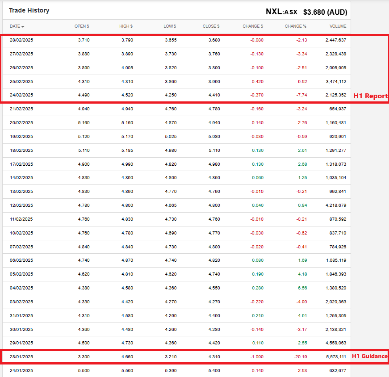The width and height of the screenshot is (389, 377).
Task: Click the 5,578,111 volume value
Action: click(x=335, y=356)
